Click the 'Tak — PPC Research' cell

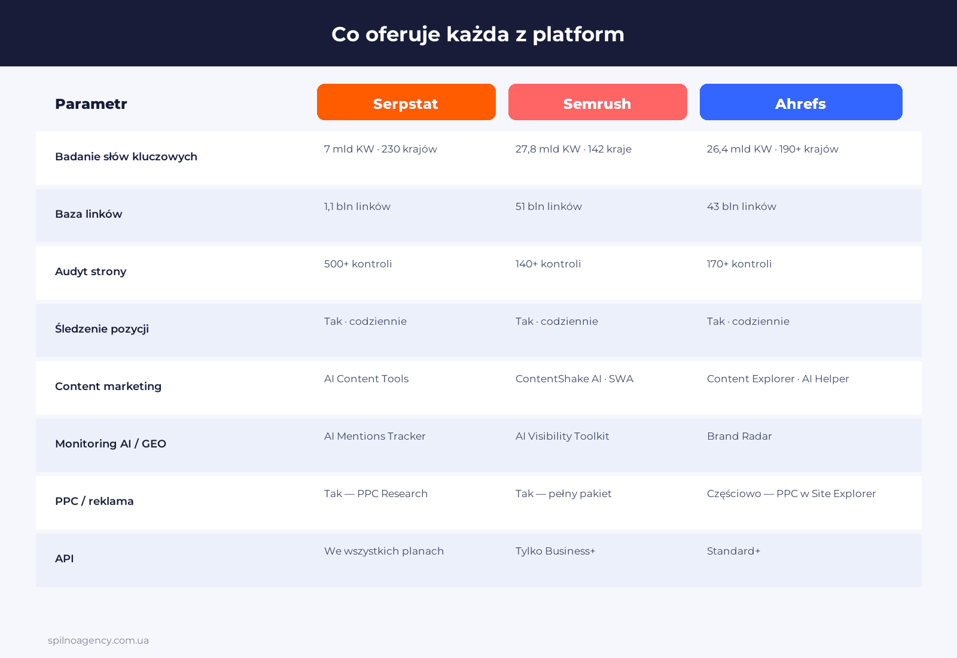tap(376, 493)
